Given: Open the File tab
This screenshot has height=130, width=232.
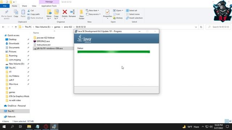Looking at the screenshot, I should pos(5,6).
